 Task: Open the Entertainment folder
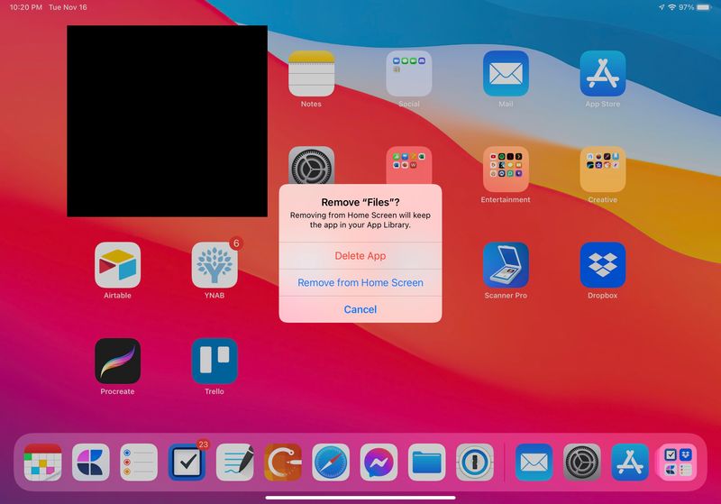click(x=506, y=170)
